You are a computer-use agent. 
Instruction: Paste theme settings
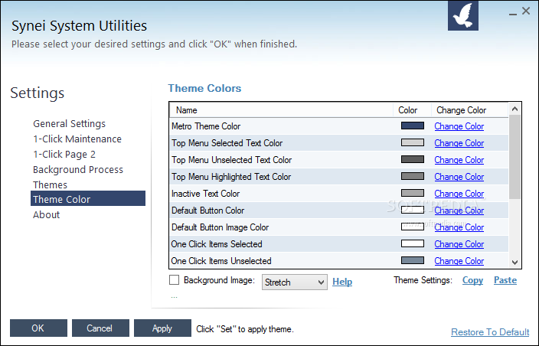point(505,280)
